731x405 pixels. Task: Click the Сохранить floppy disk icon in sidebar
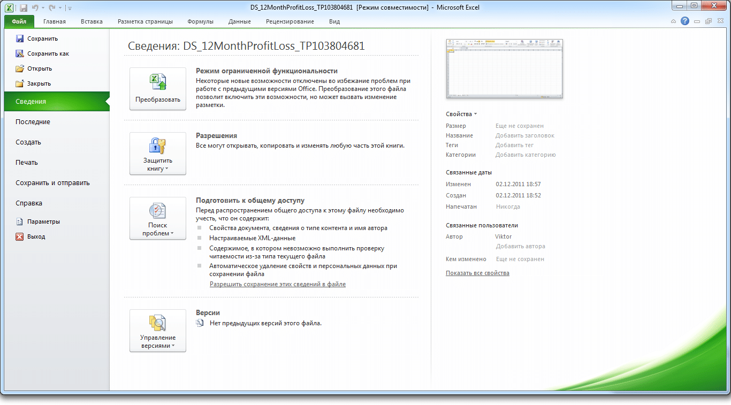20,39
